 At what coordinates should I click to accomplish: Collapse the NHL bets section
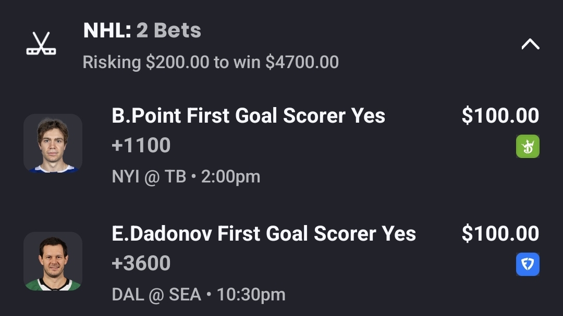[530, 44]
